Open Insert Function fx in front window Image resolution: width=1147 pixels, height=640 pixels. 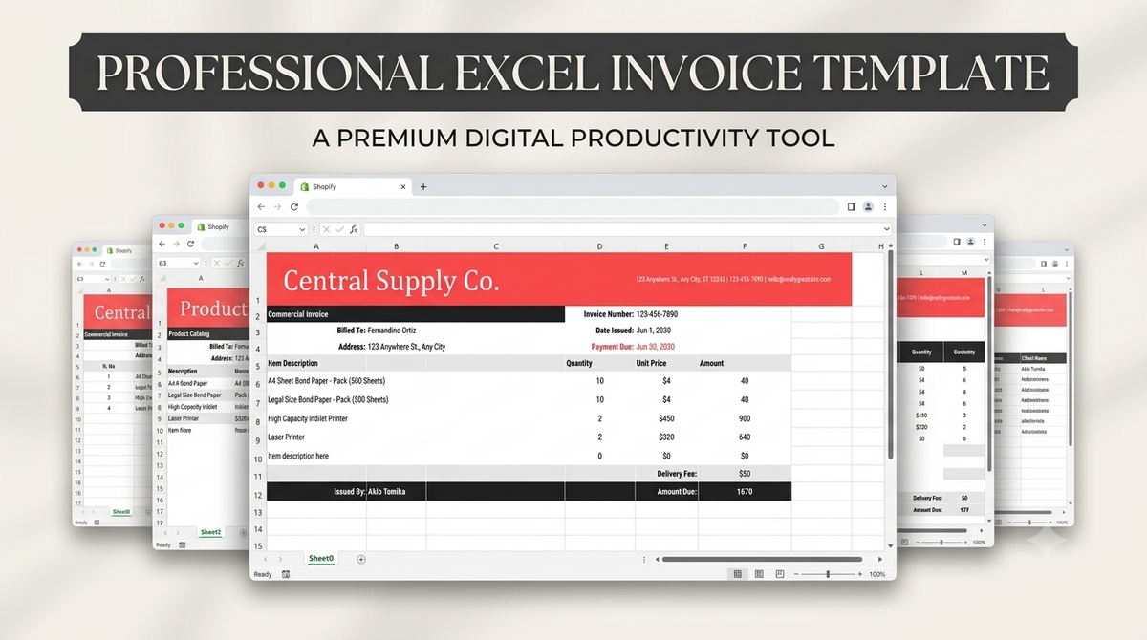click(354, 229)
